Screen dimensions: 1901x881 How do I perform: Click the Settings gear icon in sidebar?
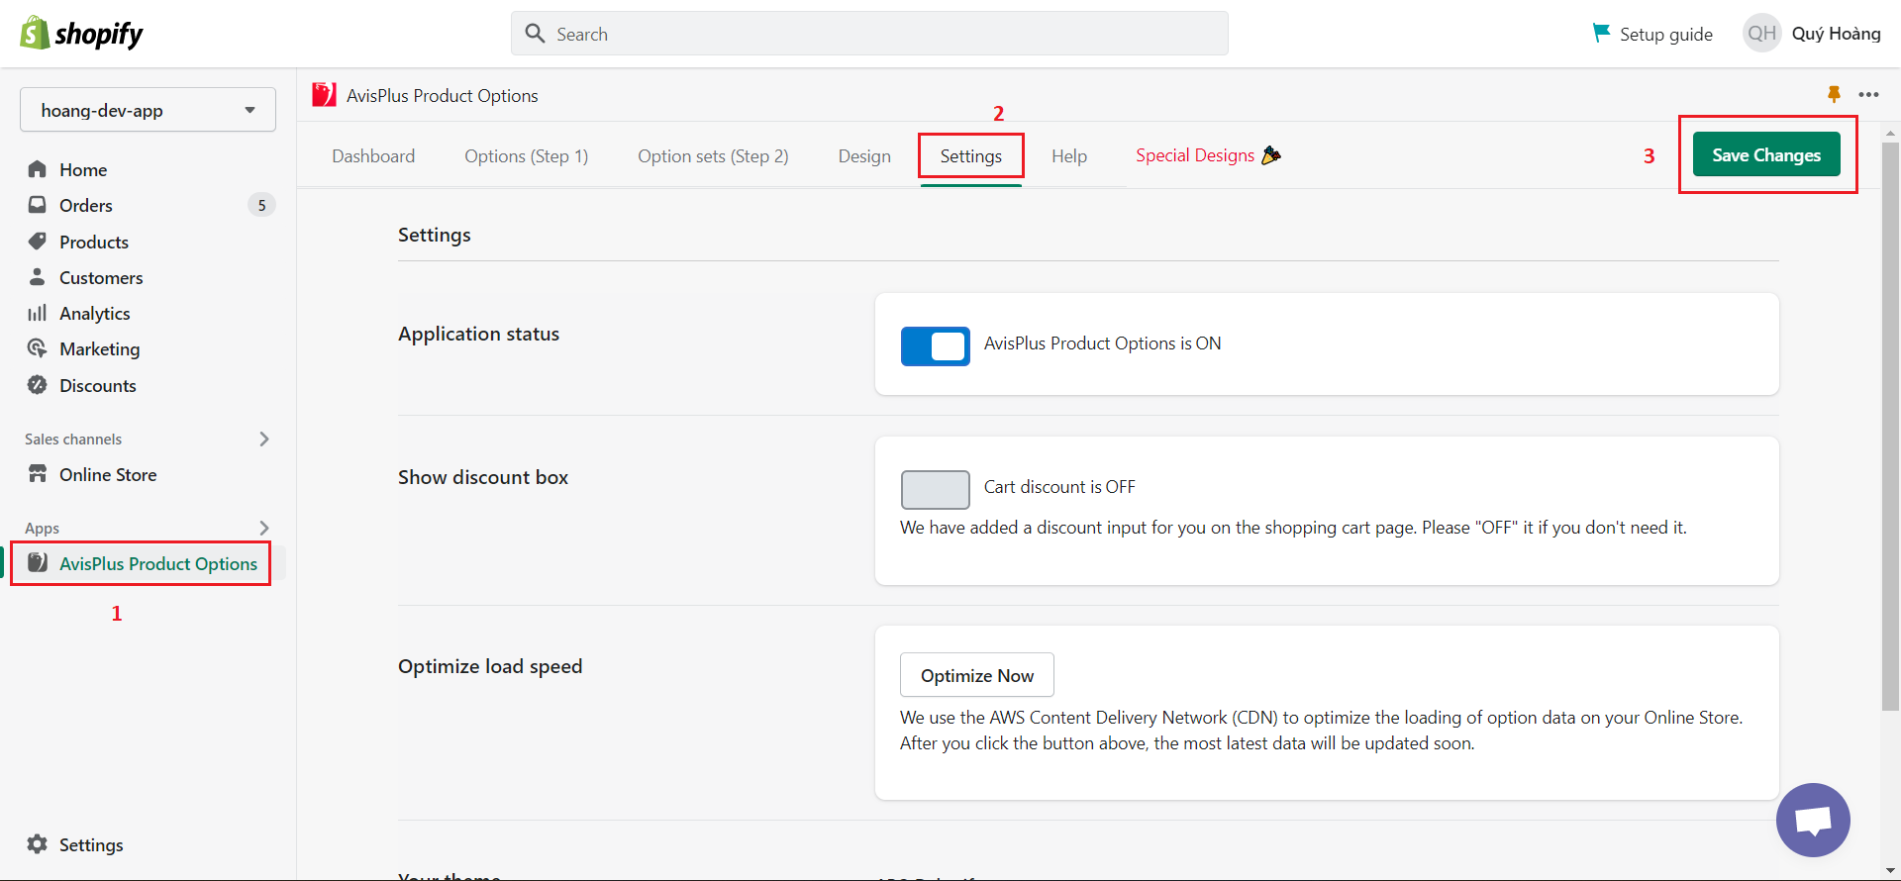pyautogui.click(x=38, y=844)
